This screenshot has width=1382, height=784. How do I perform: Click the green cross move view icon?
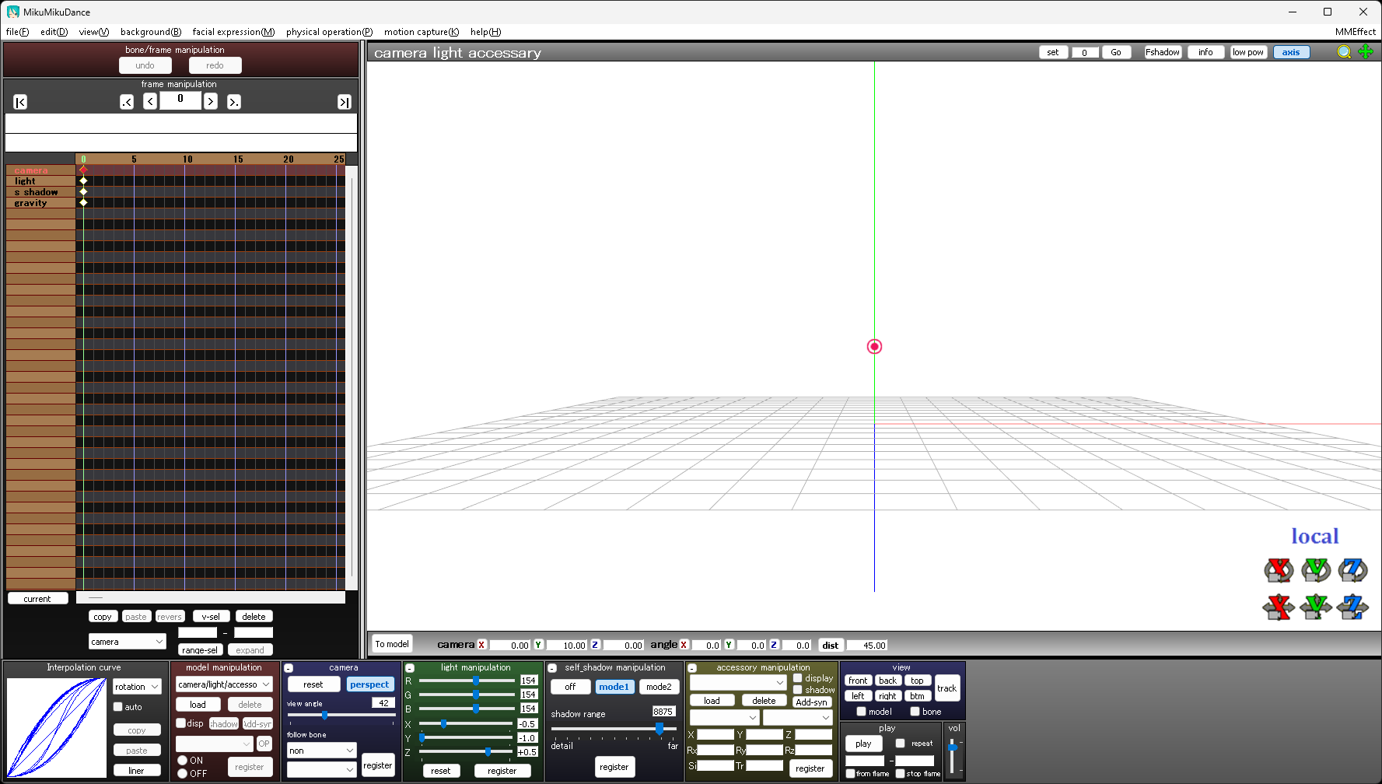pos(1366,52)
